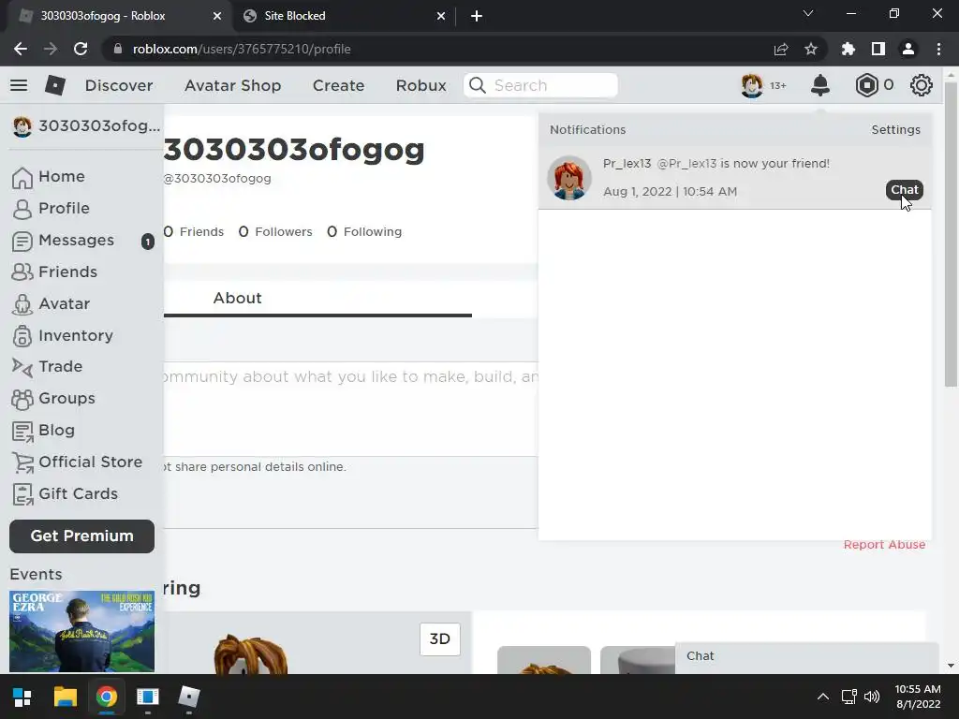Click the Search input field

pos(540,85)
